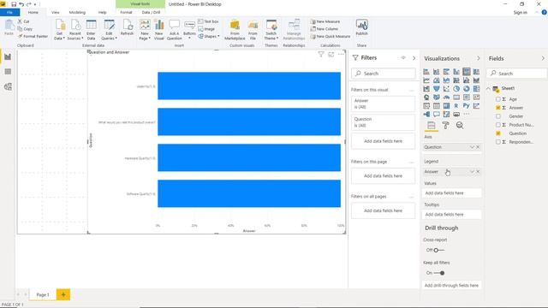Show more visualizations ellipsis
This screenshot has height=308, width=548.
click(x=466, y=114)
